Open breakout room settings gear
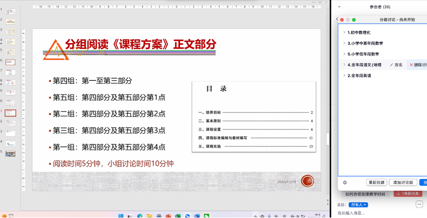Image resolution: width=427 pixels, height=218 pixels. point(345,183)
